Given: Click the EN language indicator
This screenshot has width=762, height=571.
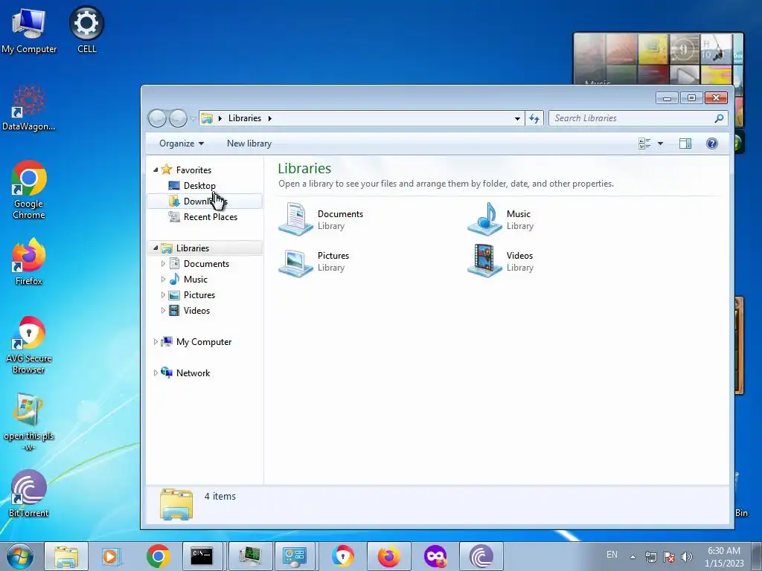Looking at the screenshot, I should click(612, 555).
